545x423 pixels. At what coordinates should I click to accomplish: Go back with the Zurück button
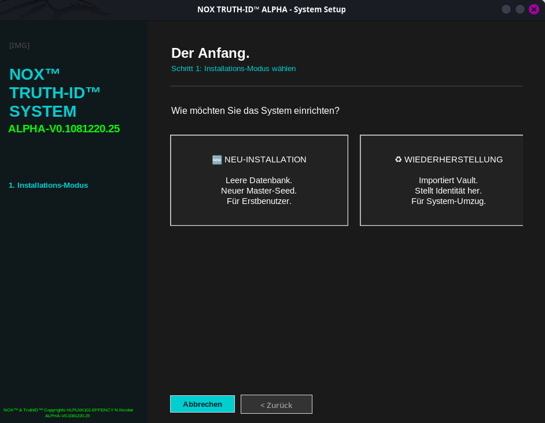point(277,405)
